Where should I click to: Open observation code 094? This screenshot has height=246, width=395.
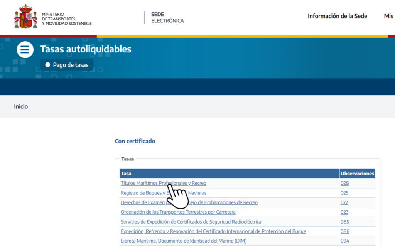344,241
